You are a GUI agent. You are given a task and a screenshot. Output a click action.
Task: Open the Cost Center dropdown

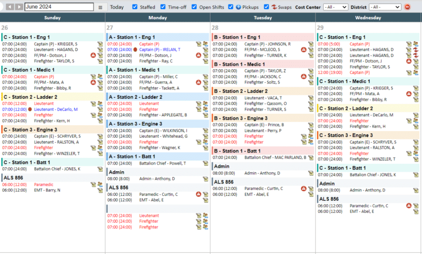tap(335, 7)
